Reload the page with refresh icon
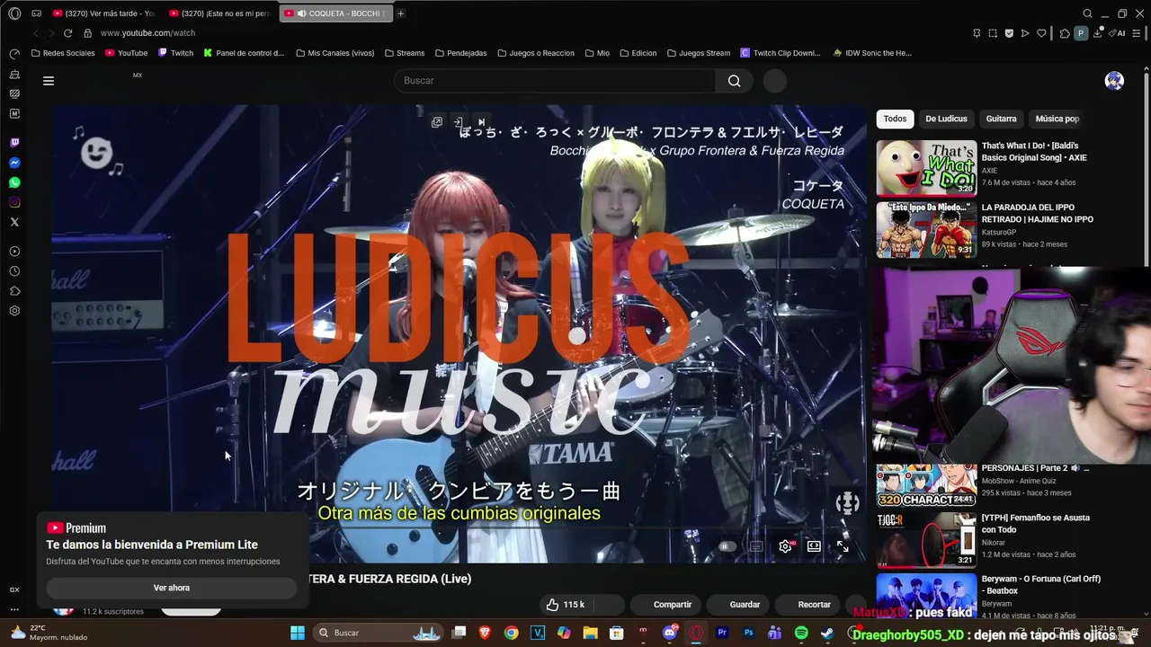Screen dimensions: 1151x647 pos(67,33)
